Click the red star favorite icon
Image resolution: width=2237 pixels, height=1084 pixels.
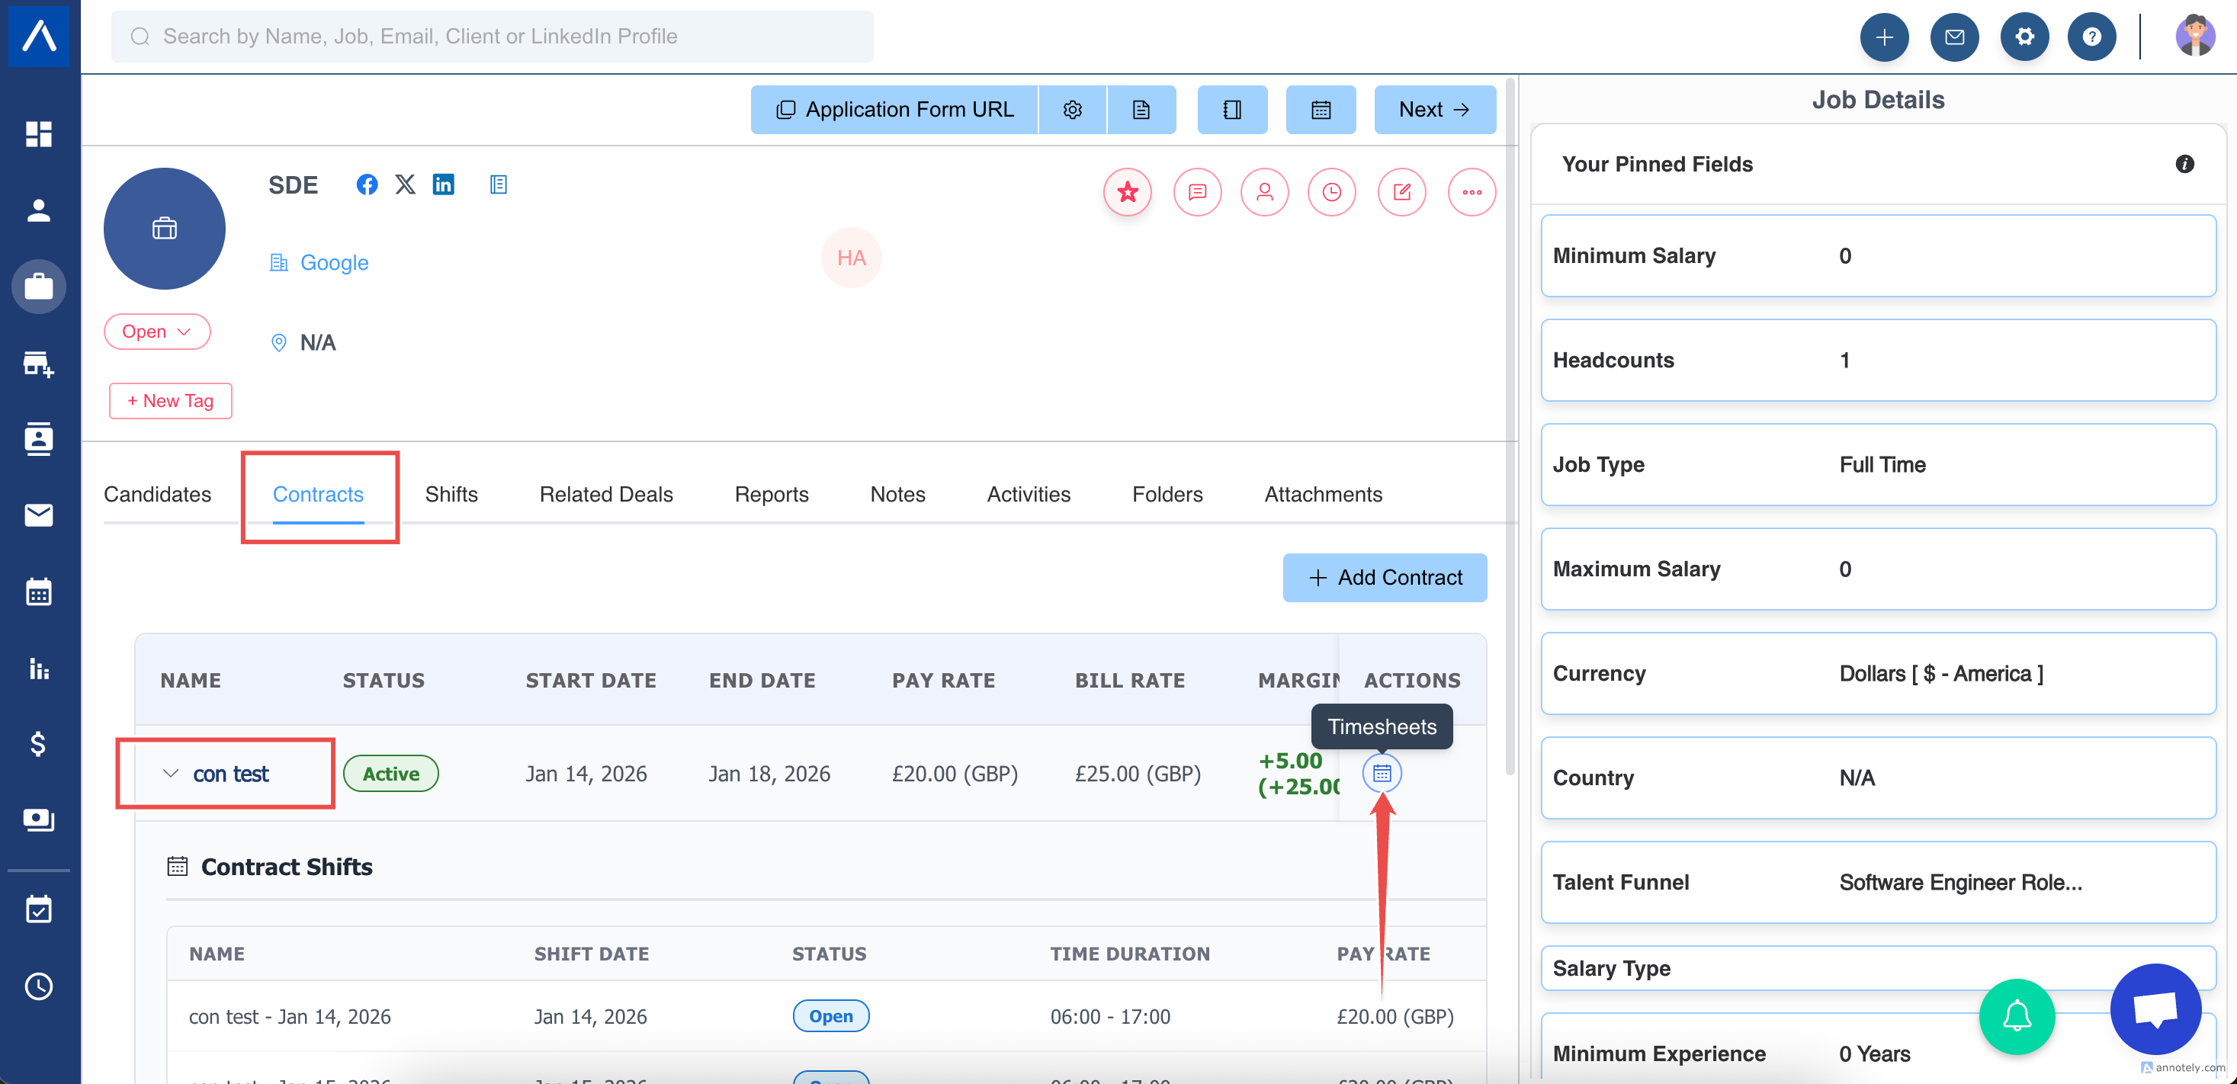tap(1127, 192)
